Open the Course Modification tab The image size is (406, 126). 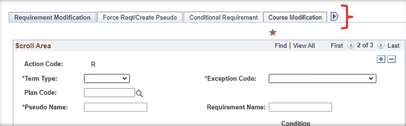pos(295,17)
